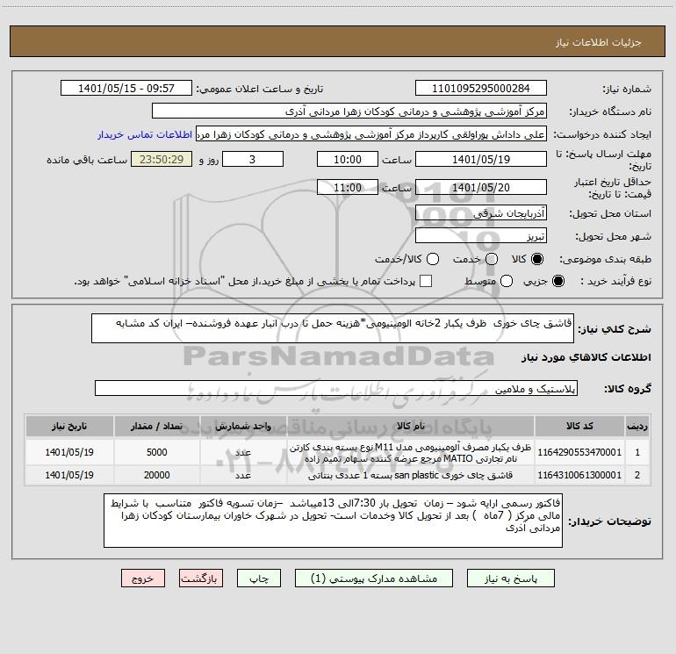Toggle the اسناد خزانه اسلامی payment checkbox

pos(426,281)
